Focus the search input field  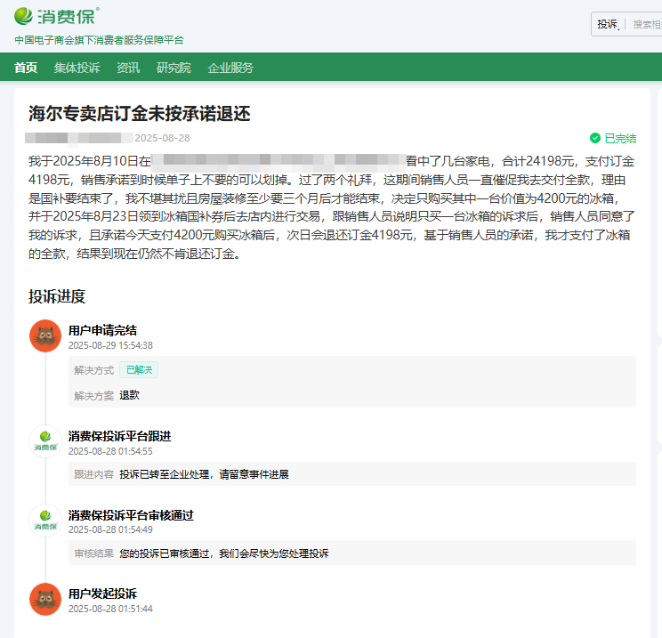click(647, 24)
